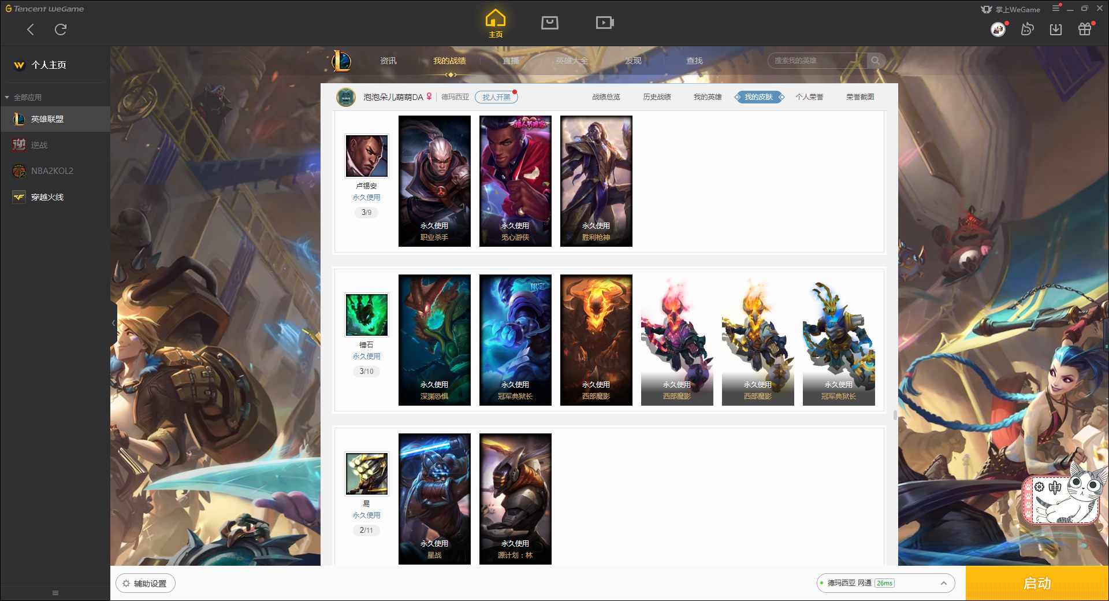
Task: Open the video/live icon in the top bar
Action: click(x=605, y=23)
